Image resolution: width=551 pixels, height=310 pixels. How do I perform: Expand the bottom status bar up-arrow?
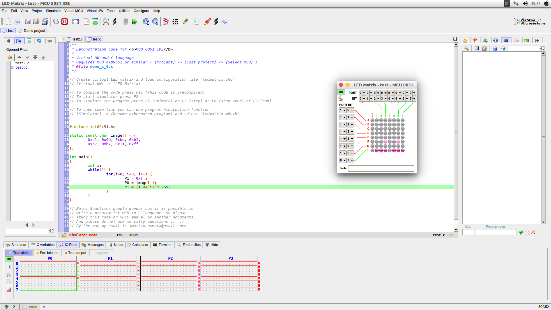coord(44,307)
